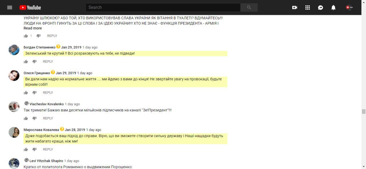This screenshot has width=366, height=169.
Task: Click magnifier badge before Levi Yitzchak Shapiro
Action: click(x=26, y=160)
